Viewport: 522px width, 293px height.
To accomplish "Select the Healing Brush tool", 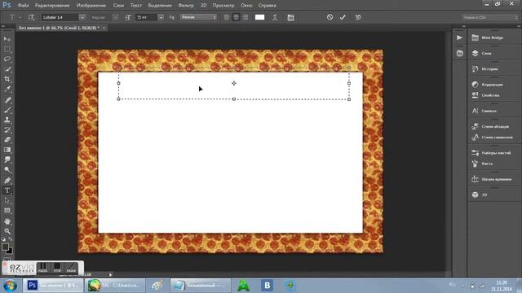I will pos(7,100).
